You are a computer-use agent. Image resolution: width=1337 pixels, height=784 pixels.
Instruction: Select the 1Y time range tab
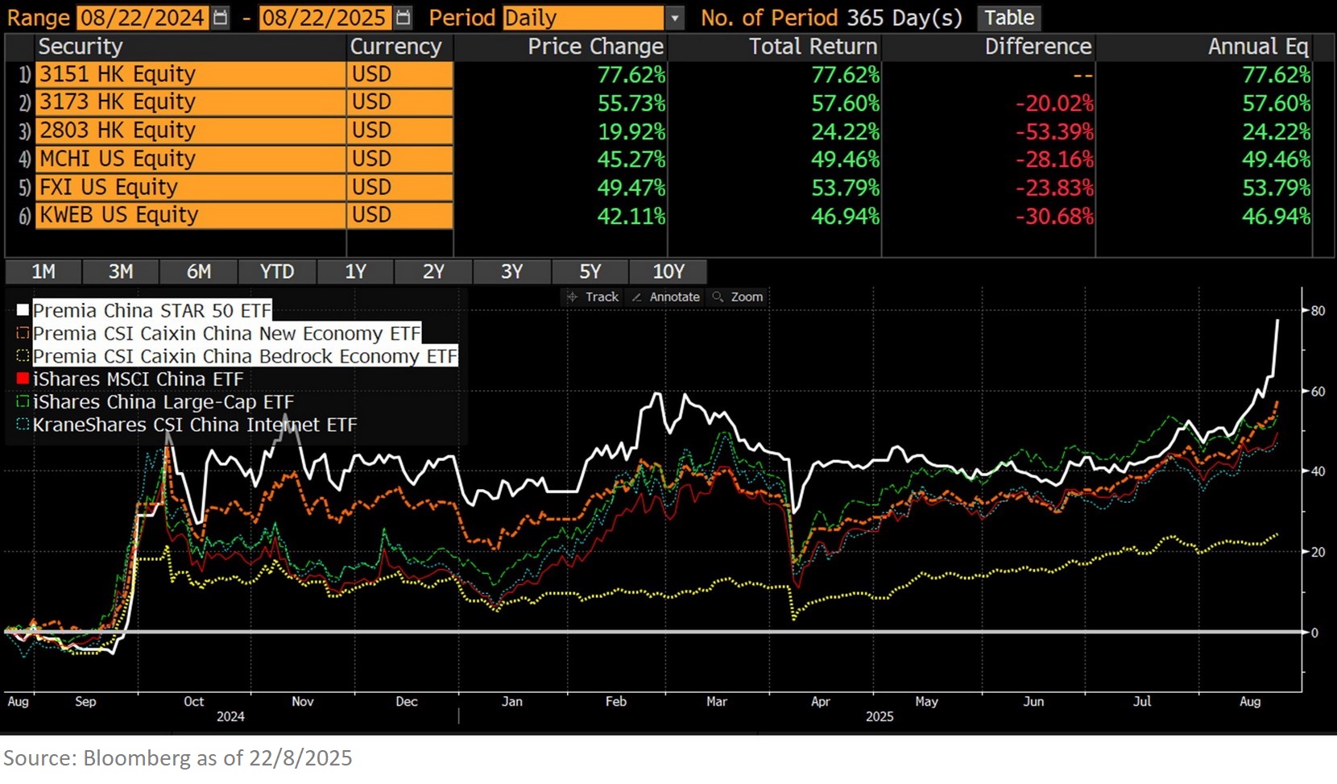coord(355,272)
